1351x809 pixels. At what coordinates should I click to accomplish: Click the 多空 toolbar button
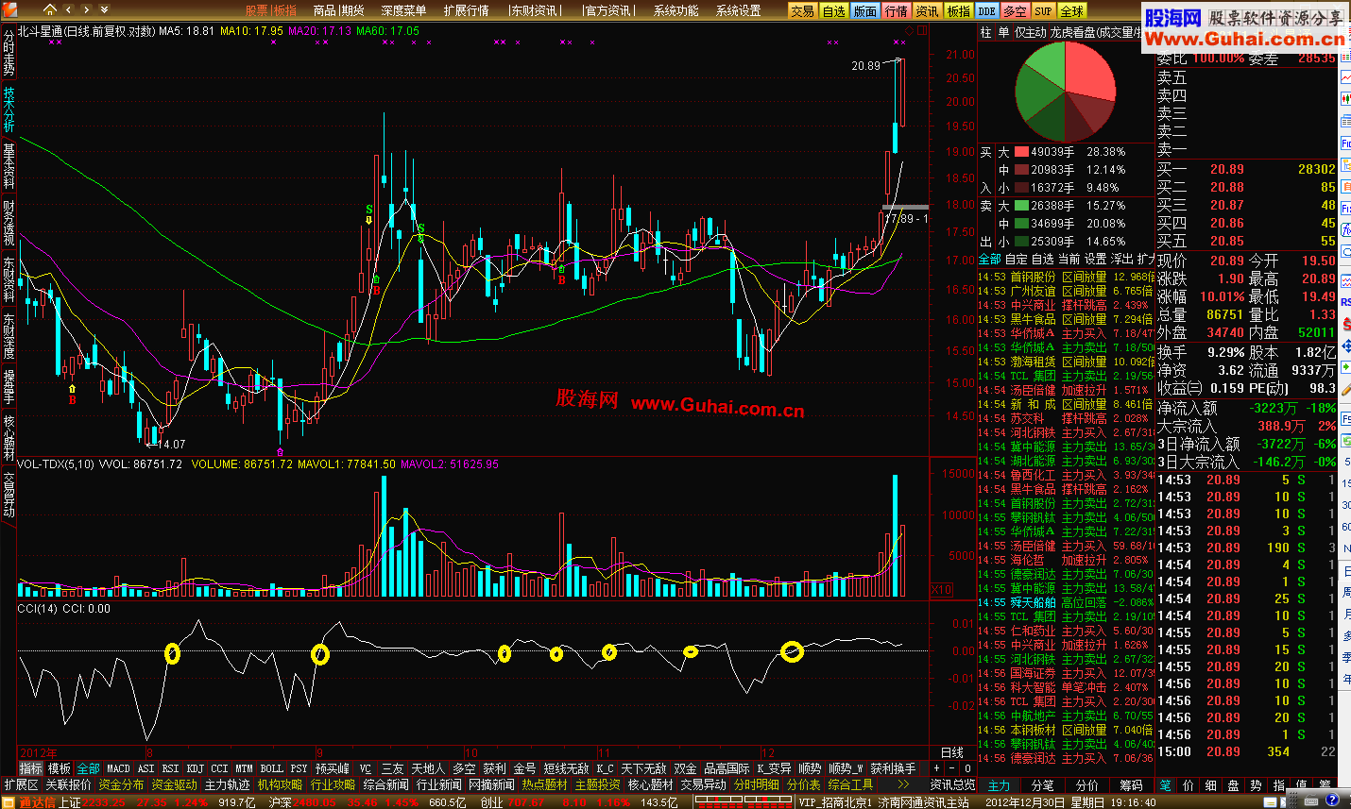tap(1015, 10)
